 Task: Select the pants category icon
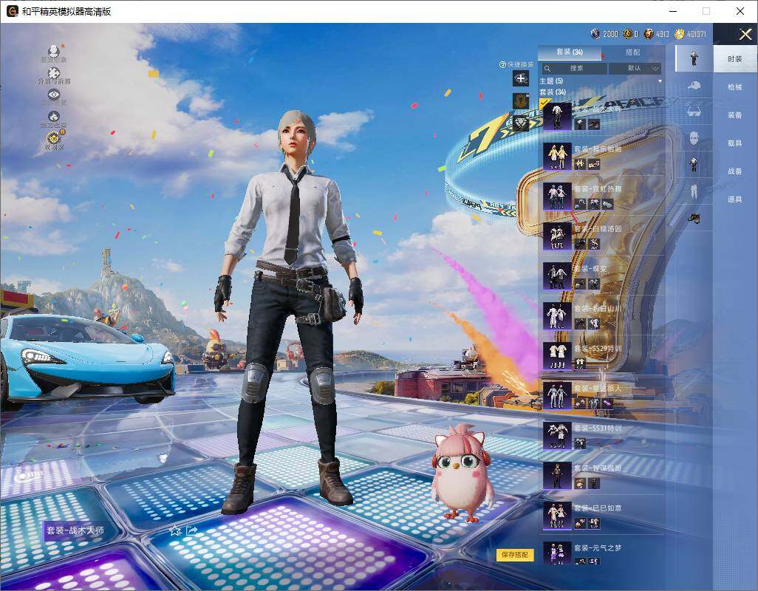click(694, 191)
